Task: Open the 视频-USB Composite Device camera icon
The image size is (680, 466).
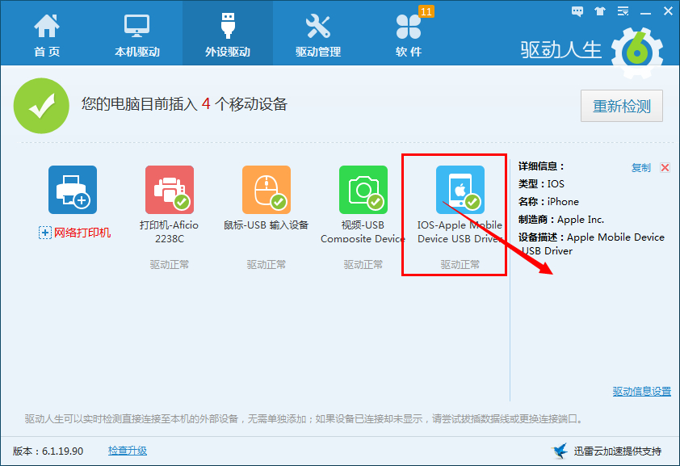Action: coord(363,187)
